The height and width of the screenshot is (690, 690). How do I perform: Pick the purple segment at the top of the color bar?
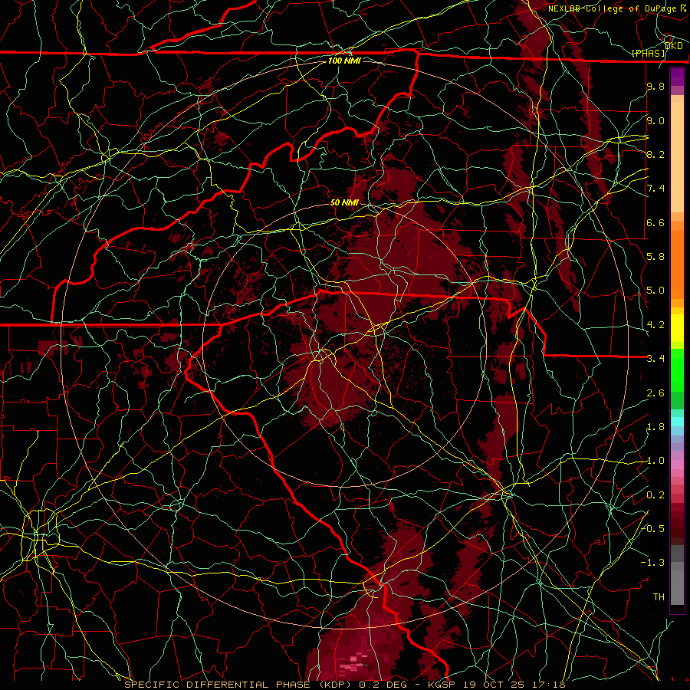pyautogui.click(x=677, y=77)
